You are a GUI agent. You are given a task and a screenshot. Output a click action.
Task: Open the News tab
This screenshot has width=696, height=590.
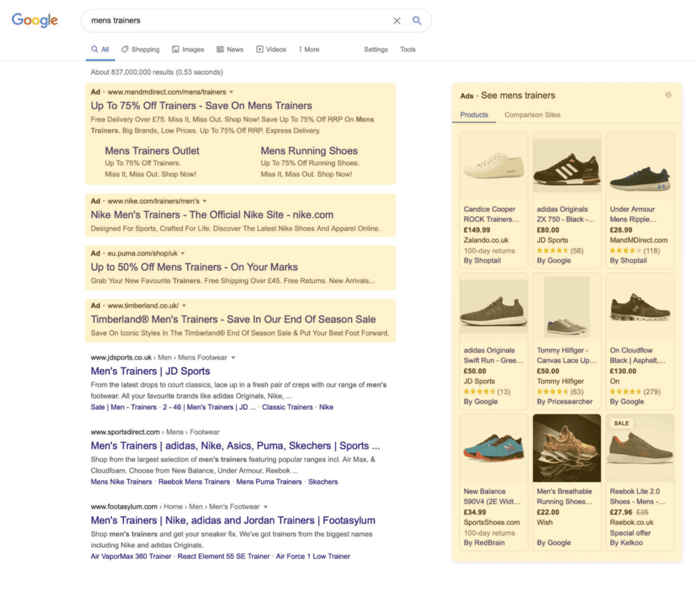click(230, 49)
